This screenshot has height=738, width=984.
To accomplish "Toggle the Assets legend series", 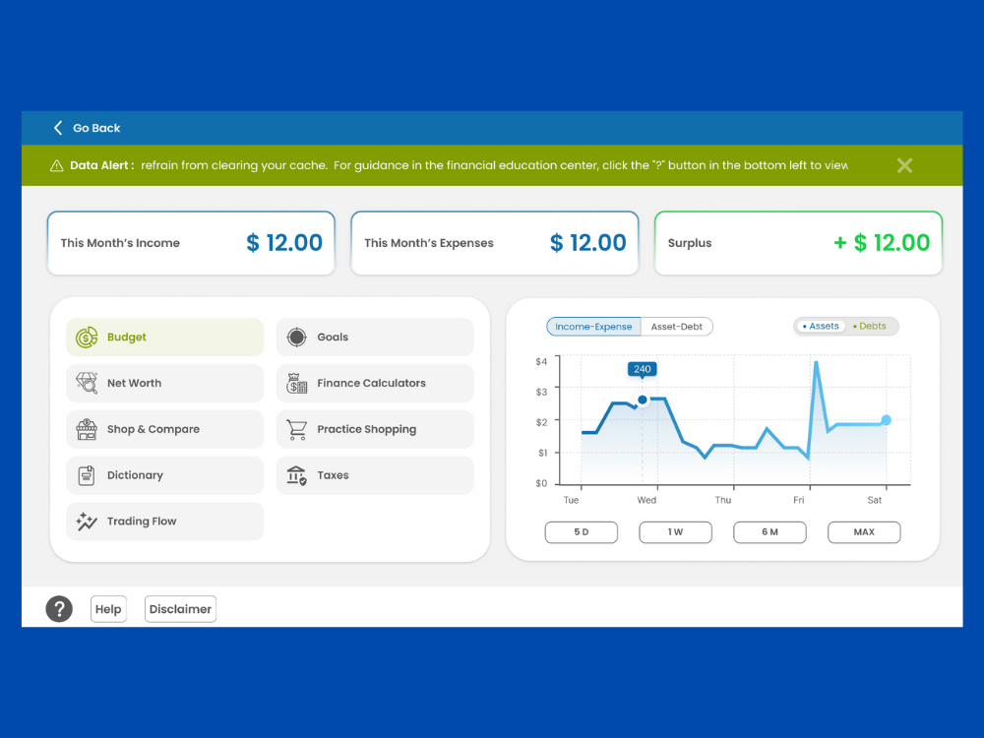I will (x=821, y=327).
